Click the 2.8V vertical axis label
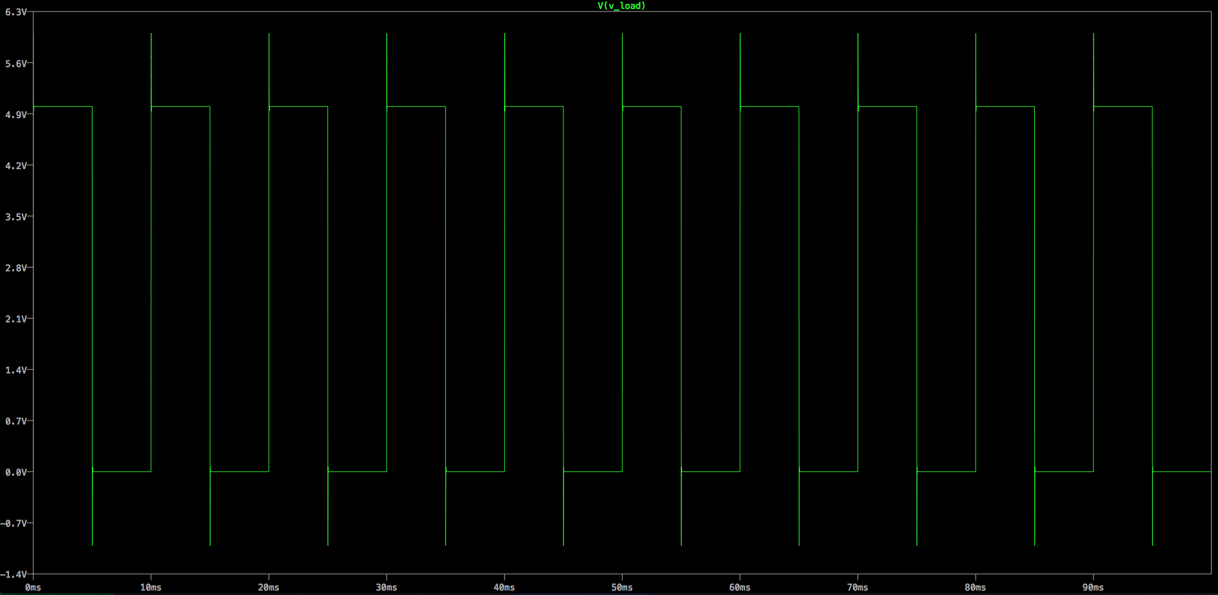 (16, 267)
